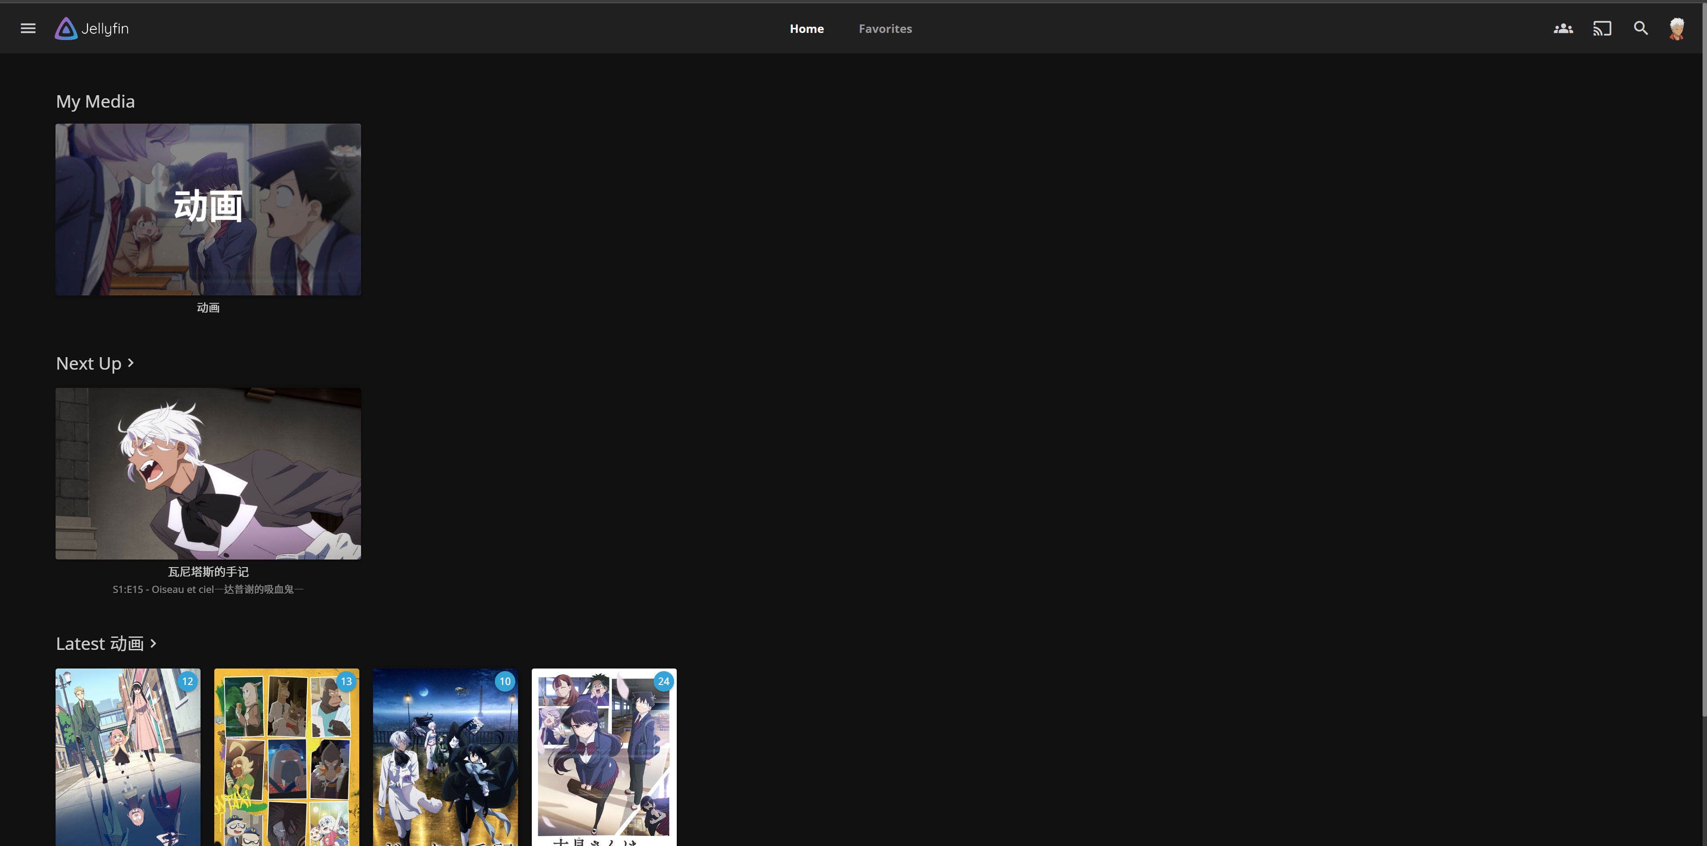1707x846 pixels.
Task: Open the 动画 media library
Action: (x=208, y=209)
